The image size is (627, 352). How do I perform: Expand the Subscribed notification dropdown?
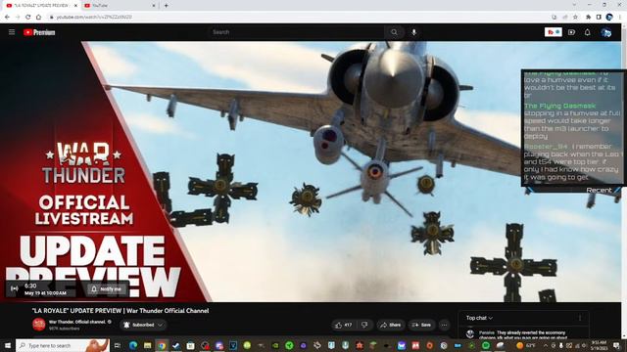[x=144, y=325]
